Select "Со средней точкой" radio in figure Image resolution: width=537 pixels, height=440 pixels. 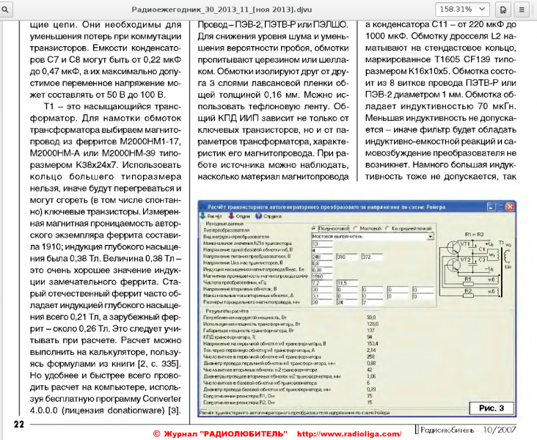point(409,228)
